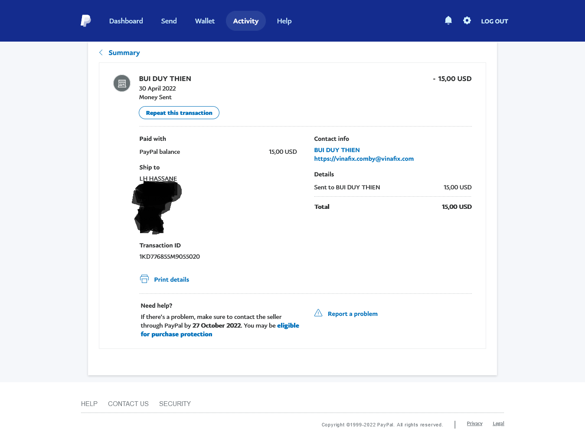Viewport: 585px width, 442px height.
Task: Click the 27 October 2022 deadline text
Action: tap(217, 325)
